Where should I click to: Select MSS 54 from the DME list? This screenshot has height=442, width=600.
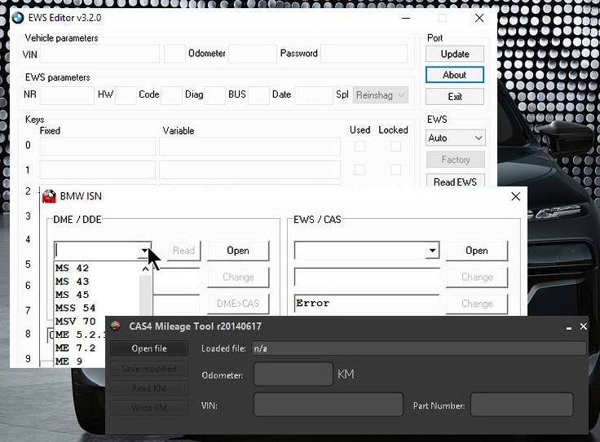[x=75, y=308]
